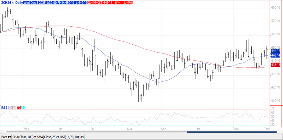Click the H:450^0 L:442^6 high-low box
The height and width of the screenshot is (140, 283).
click(x=75, y=2)
